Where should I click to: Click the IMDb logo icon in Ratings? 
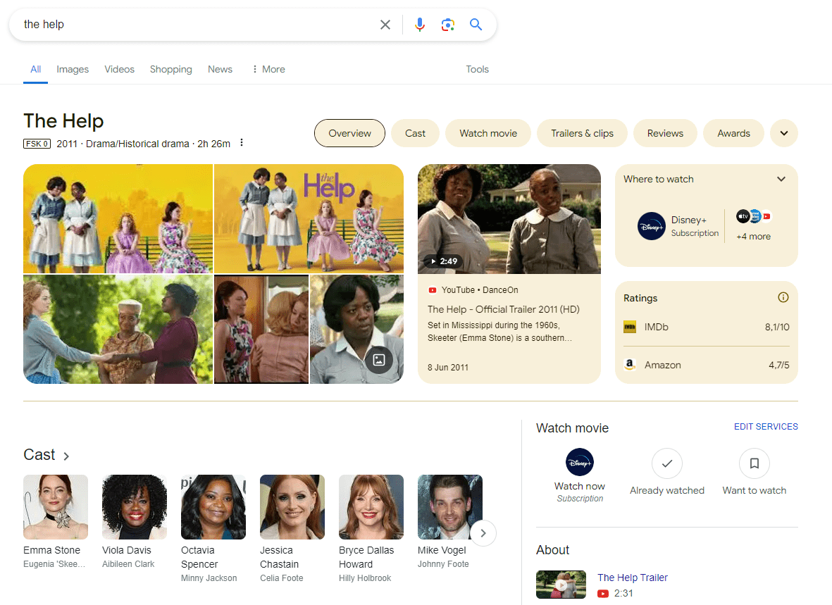[x=630, y=327]
